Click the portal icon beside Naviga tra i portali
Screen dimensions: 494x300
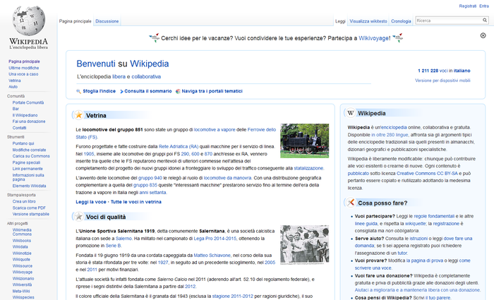tap(178, 91)
